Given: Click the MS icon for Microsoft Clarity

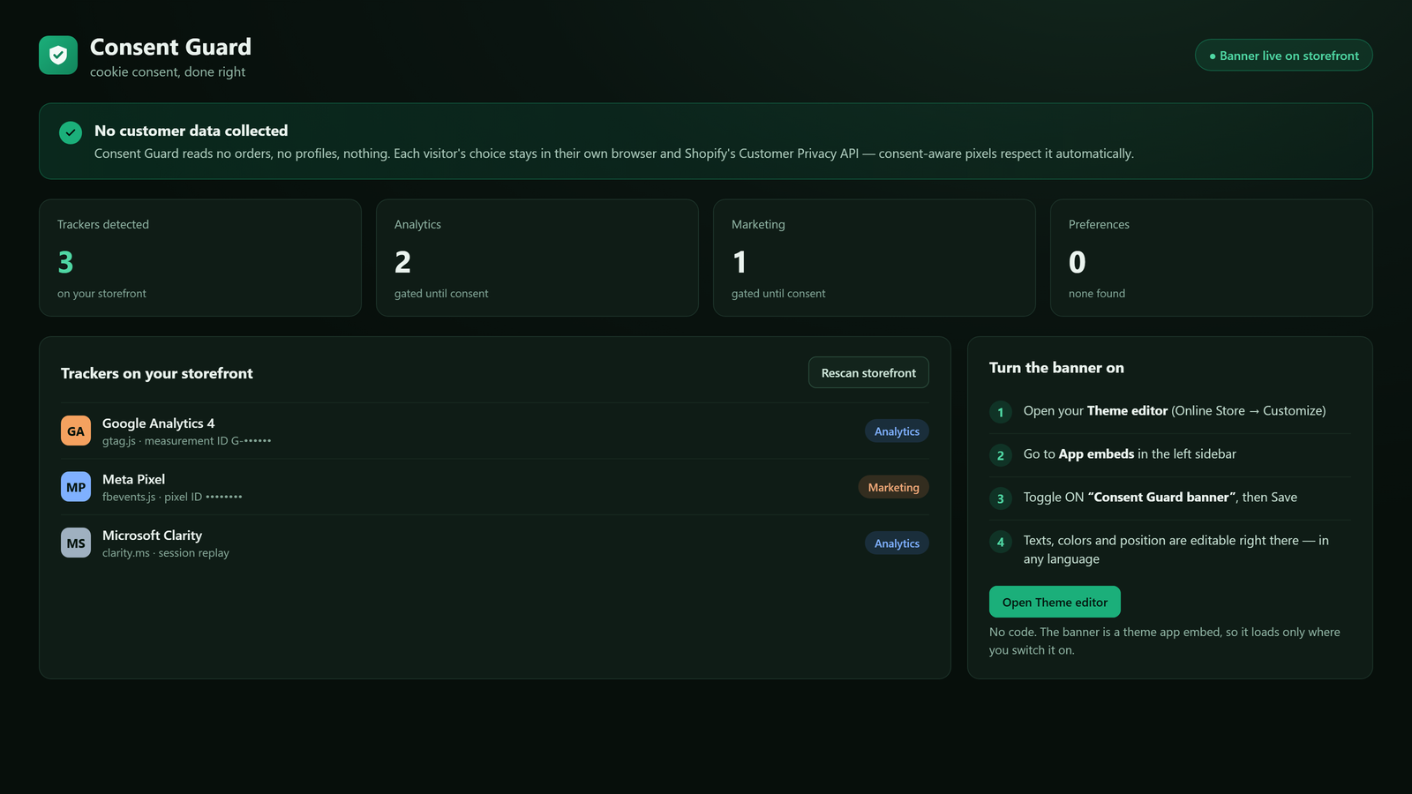Looking at the screenshot, I should [76, 543].
